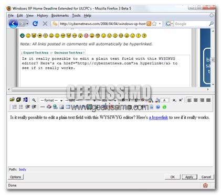Click the insert image icon
This screenshot has width=221, height=195.
[x=61, y=107]
